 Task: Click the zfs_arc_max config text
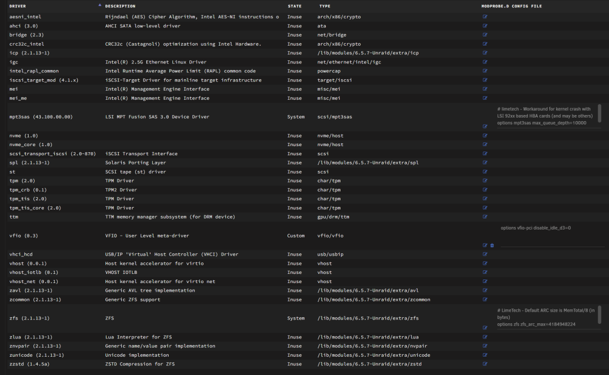(536, 324)
